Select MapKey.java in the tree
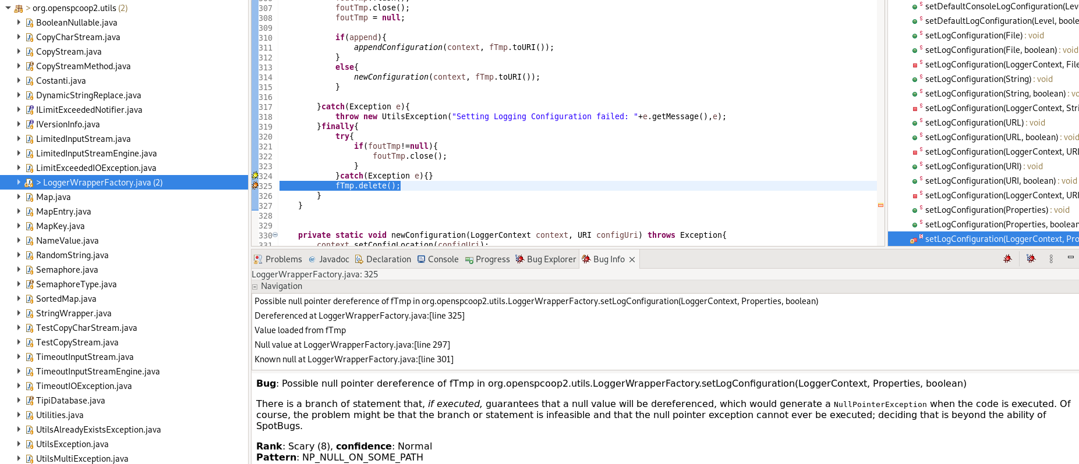This screenshot has width=1079, height=464. (x=60, y=226)
